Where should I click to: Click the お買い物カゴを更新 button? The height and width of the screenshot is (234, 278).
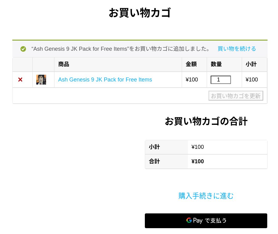coord(236,96)
